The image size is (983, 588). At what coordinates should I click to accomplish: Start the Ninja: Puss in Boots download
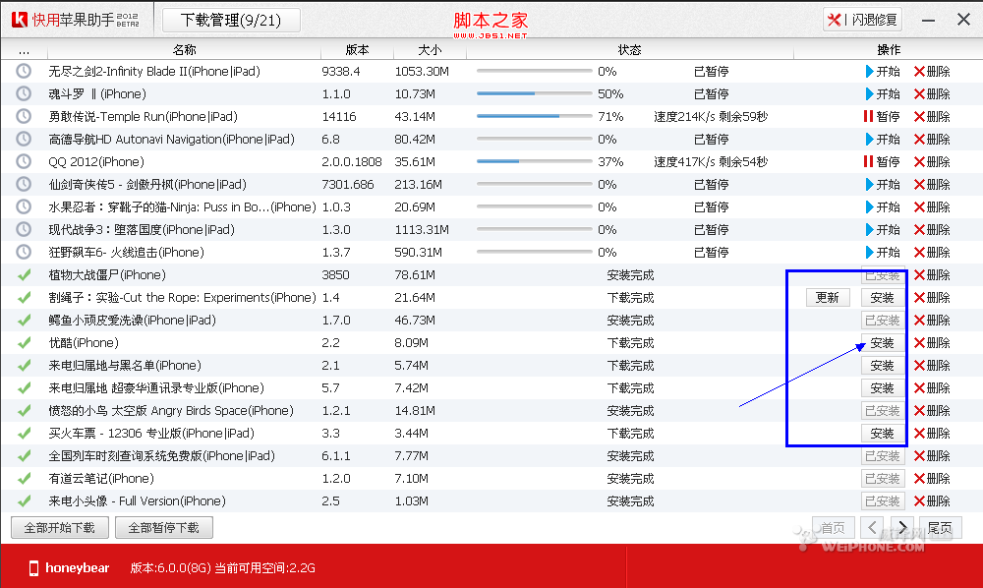point(882,206)
